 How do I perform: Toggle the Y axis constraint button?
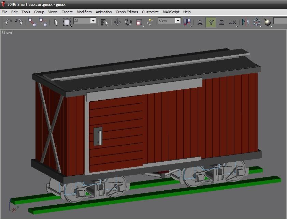pyautogui.click(x=211, y=22)
